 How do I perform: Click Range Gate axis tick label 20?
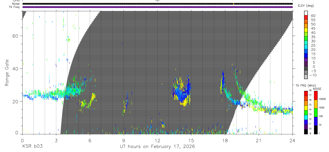[x=15, y=101]
